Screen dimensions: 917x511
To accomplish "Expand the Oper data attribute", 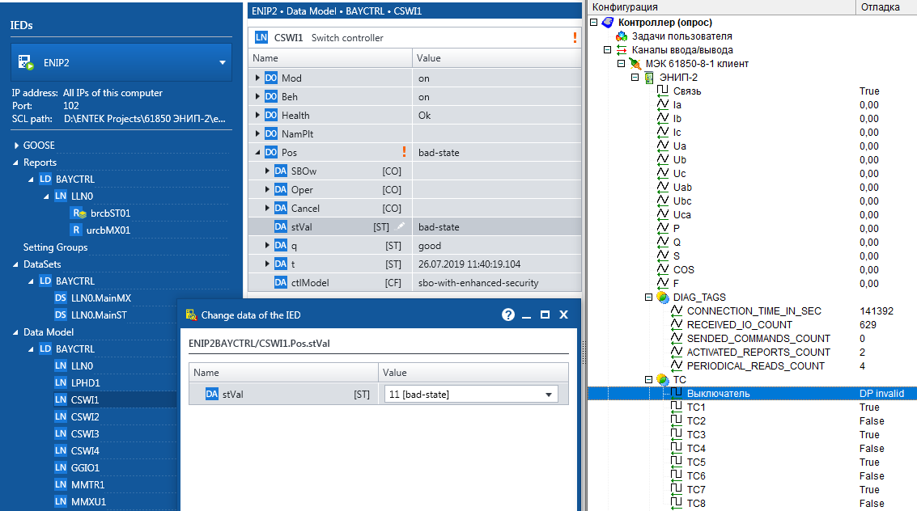I will pyautogui.click(x=267, y=190).
